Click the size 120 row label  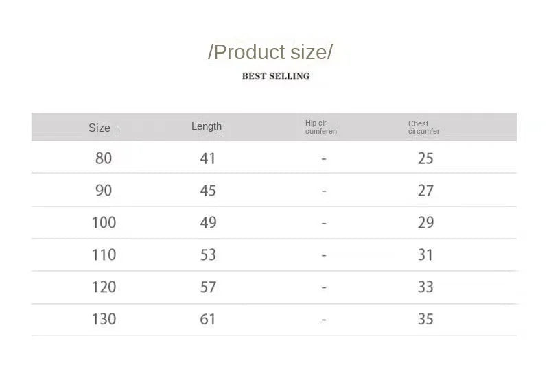tap(104, 287)
